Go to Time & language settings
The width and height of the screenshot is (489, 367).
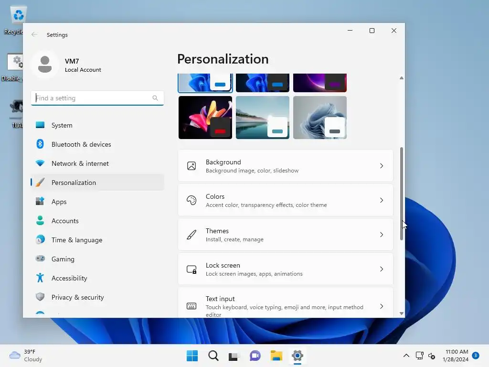[x=97, y=240]
